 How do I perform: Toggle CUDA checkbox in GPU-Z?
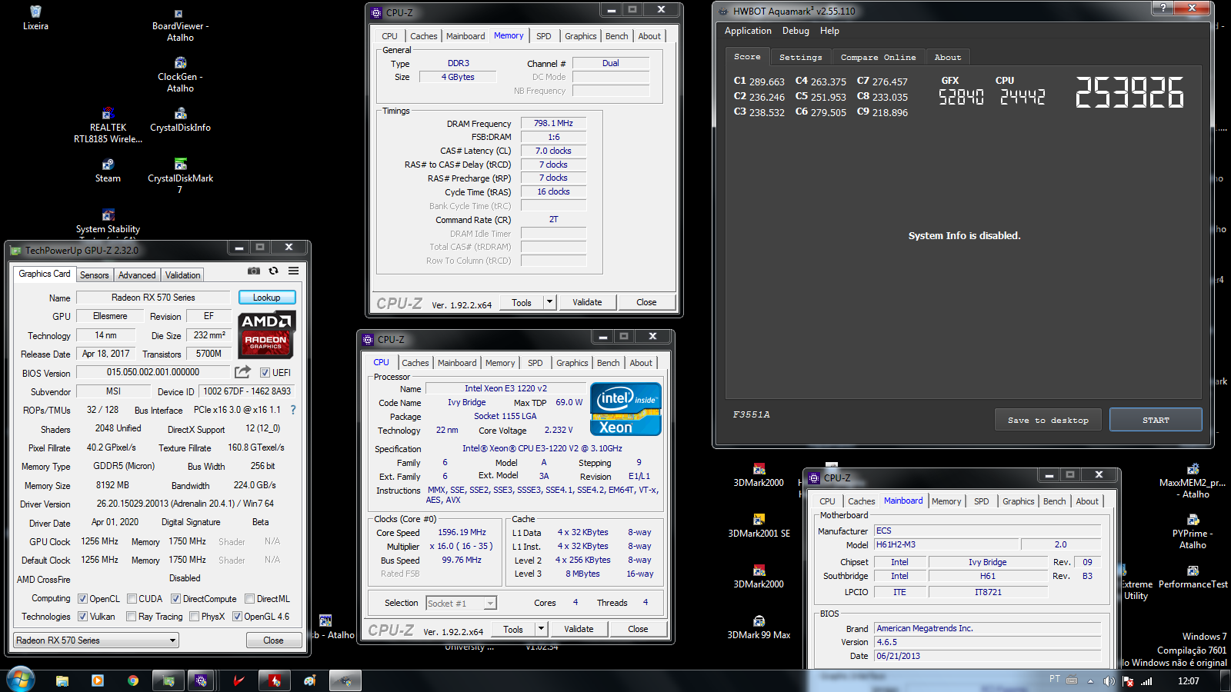132,599
